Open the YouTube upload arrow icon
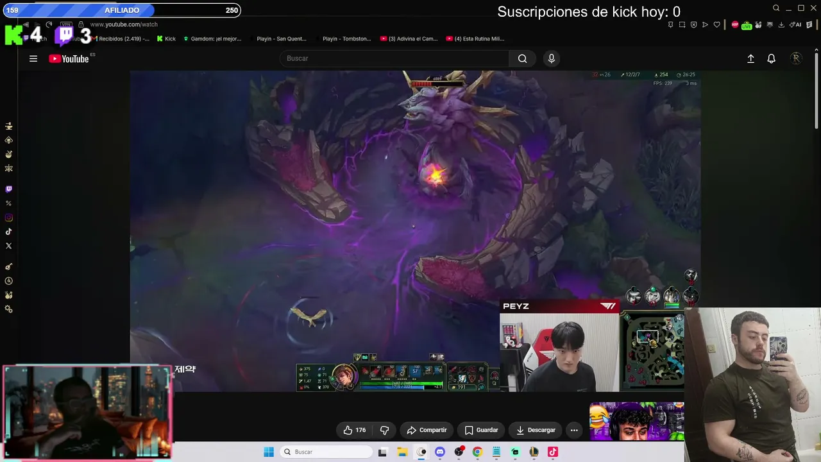 tap(750, 58)
